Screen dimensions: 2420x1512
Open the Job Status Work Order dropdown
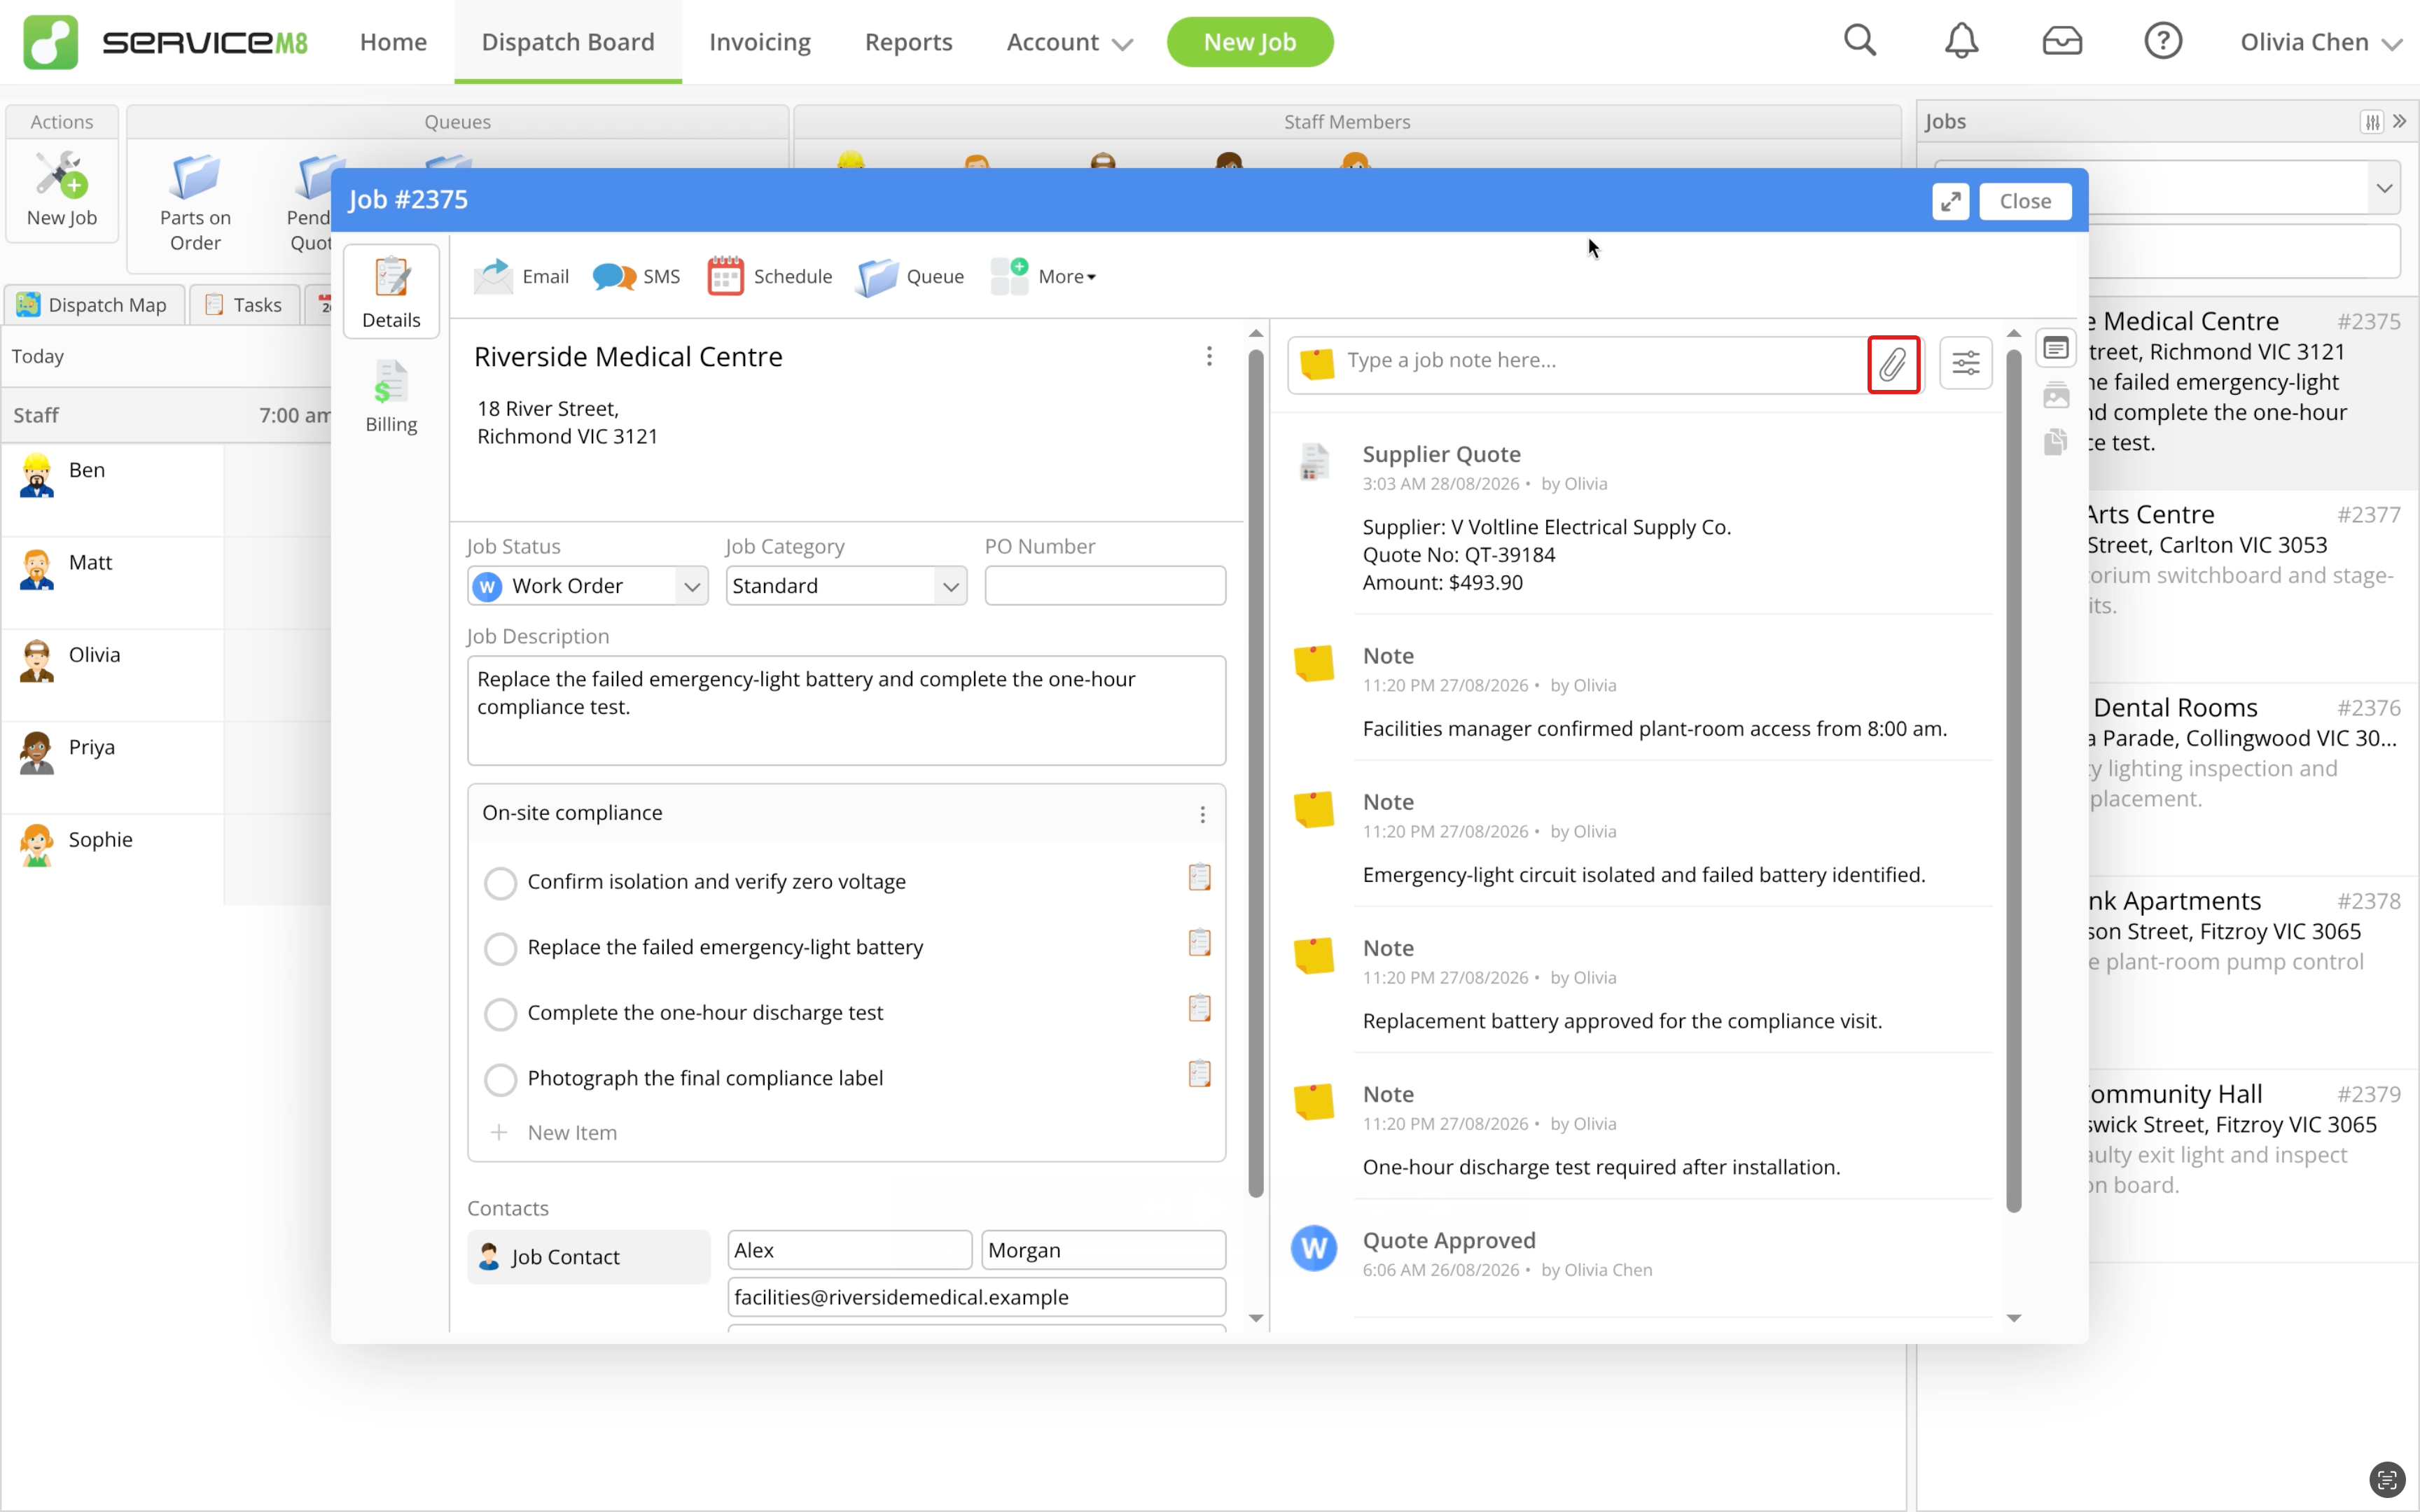(x=587, y=586)
